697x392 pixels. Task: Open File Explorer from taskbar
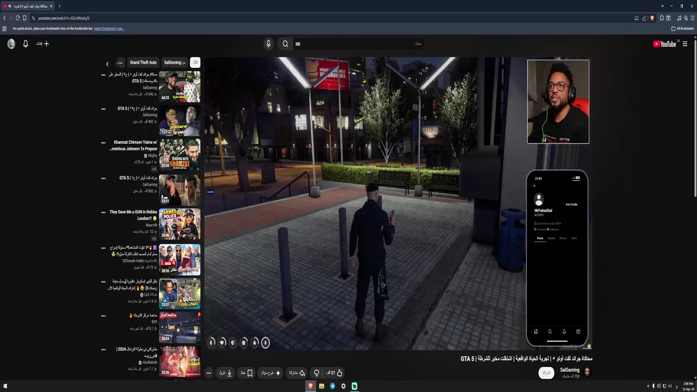coord(321,386)
